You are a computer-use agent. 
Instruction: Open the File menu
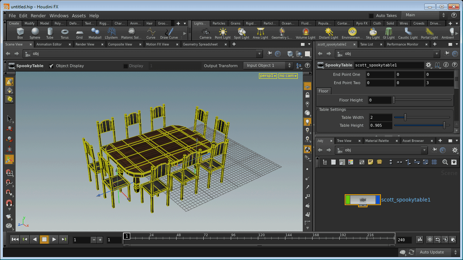pyautogui.click(x=12, y=16)
